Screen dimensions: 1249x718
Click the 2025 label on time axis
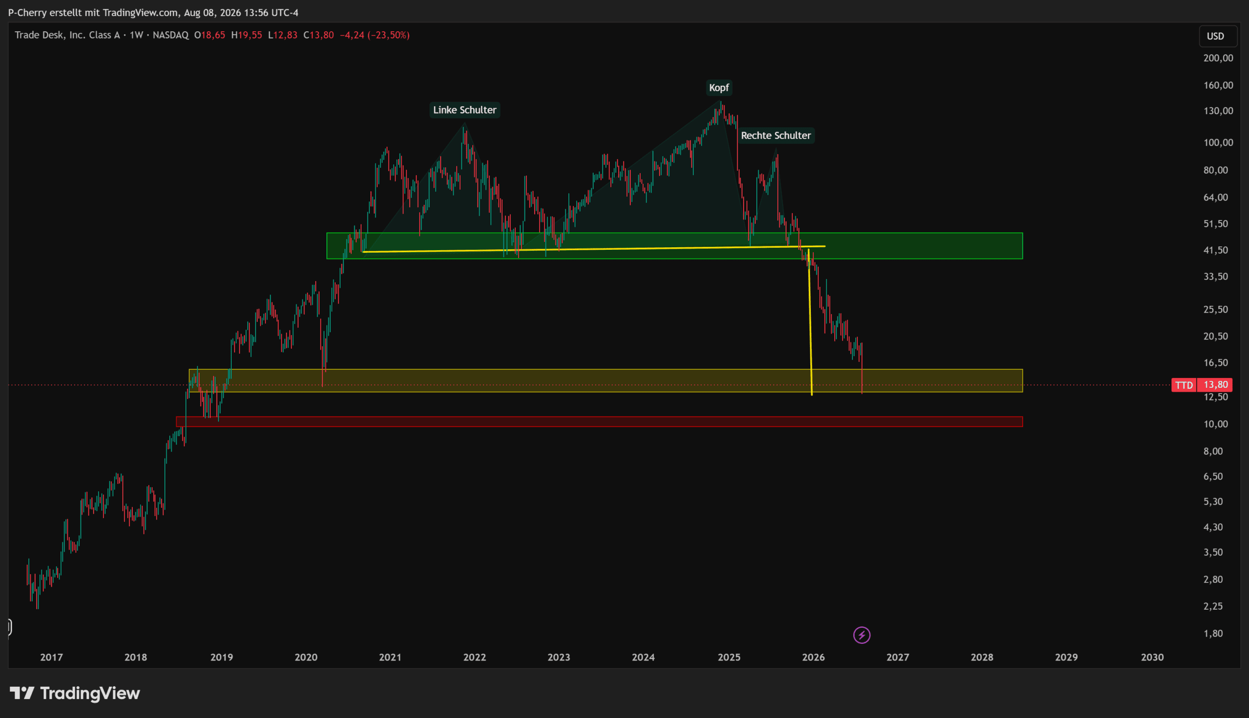pos(729,658)
